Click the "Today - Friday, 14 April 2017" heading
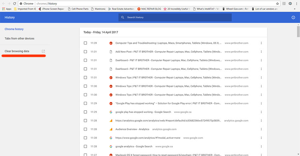This screenshot has height=156, width=300. [x=101, y=32]
